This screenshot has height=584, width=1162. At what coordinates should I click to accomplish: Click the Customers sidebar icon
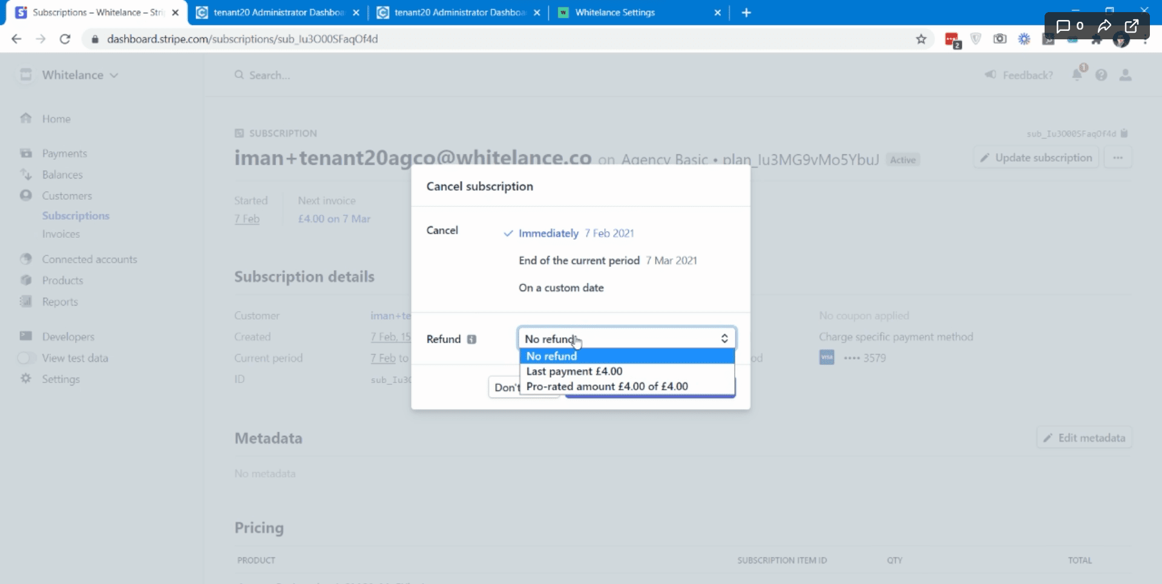click(x=25, y=195)
